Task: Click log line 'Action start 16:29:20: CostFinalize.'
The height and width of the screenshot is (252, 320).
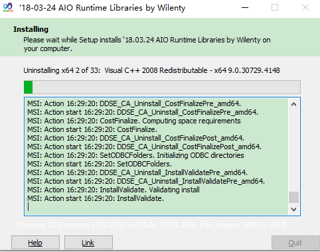Action: click(x=92, y=129)
